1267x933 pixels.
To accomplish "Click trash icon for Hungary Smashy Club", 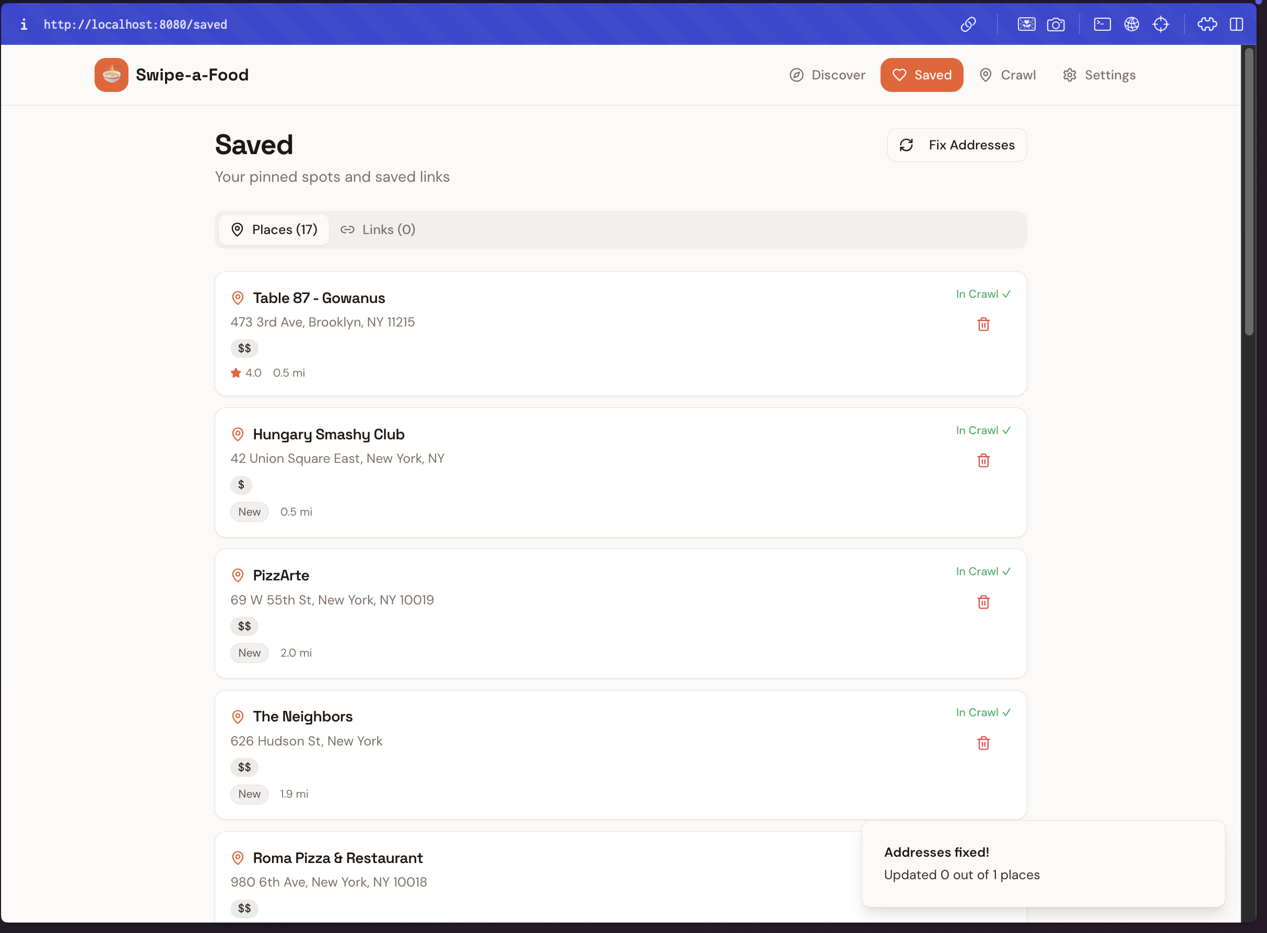I will click(983, 461).
